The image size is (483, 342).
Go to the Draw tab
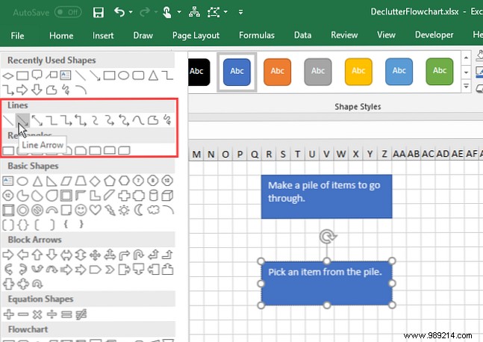tap(143, 35)
